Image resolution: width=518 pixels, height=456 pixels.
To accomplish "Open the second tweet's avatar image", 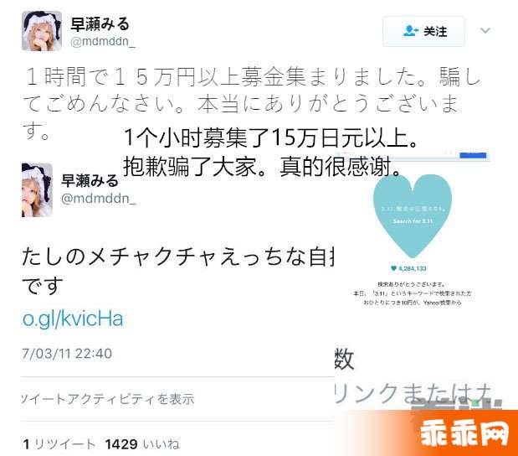I will (37, 189).
